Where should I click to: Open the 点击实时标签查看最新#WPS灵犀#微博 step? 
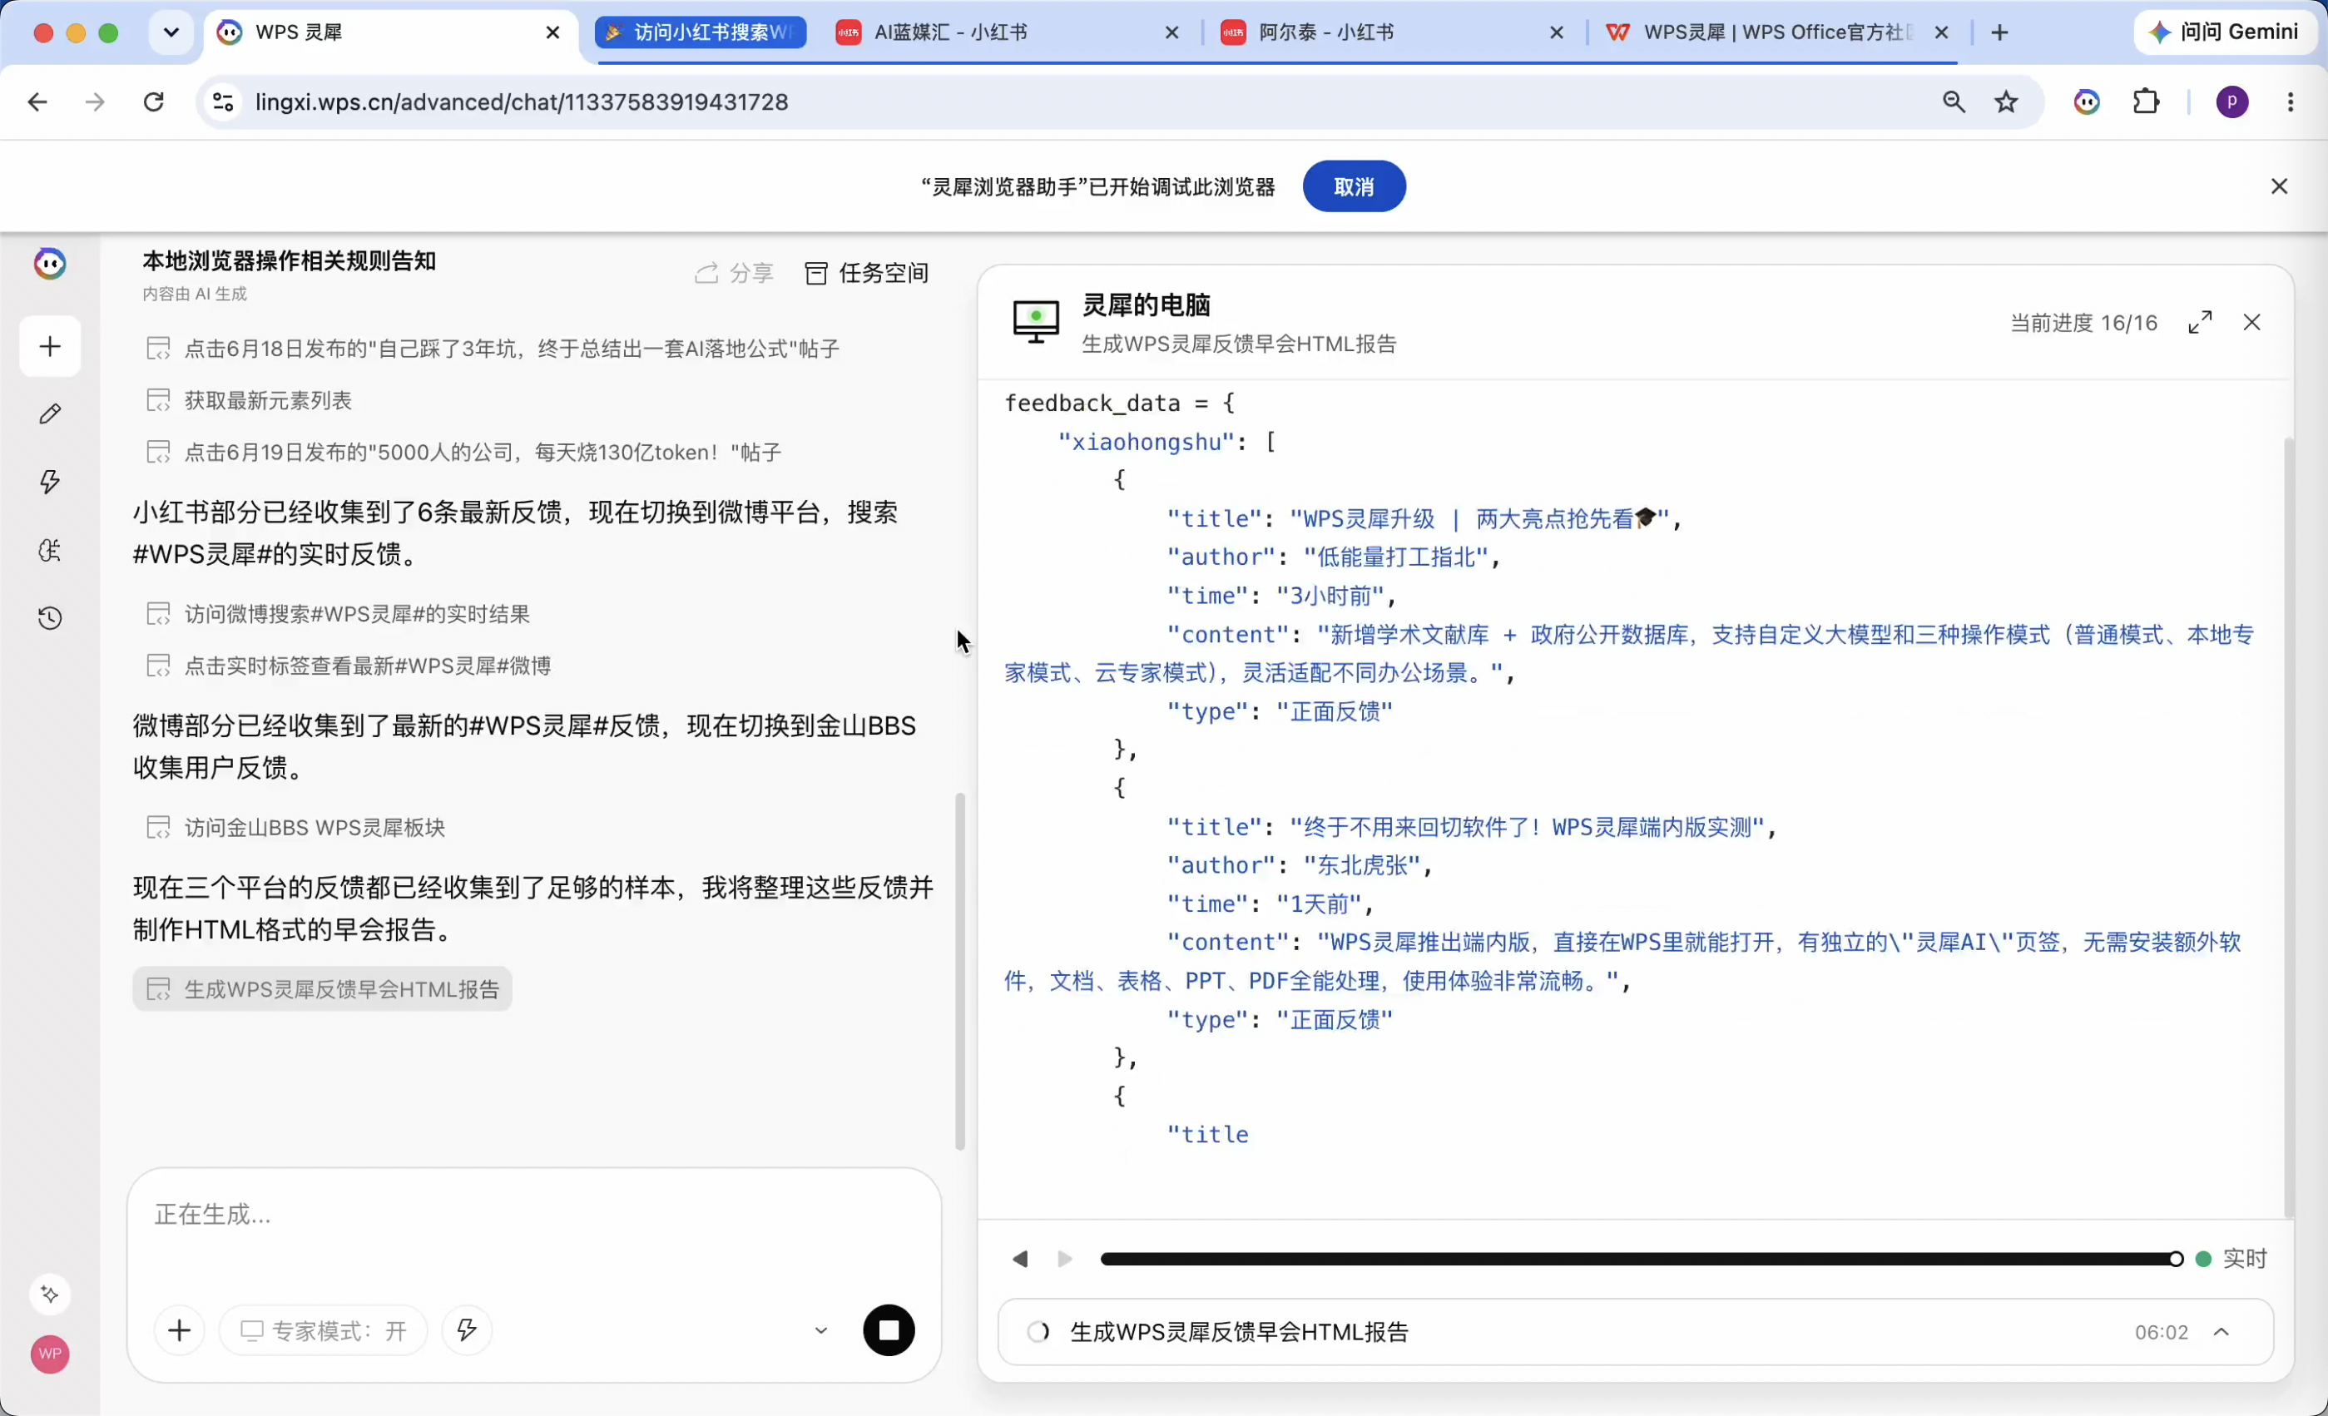click(349, 667)
